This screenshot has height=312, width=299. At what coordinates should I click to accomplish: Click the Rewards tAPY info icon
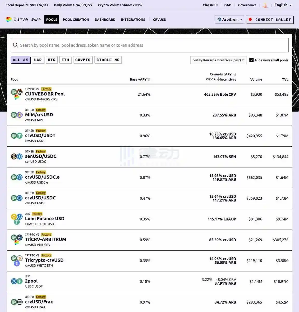(234, 74)
